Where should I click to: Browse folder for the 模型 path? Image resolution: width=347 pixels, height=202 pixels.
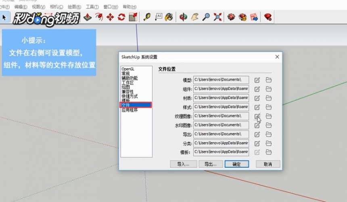(269, 80)
